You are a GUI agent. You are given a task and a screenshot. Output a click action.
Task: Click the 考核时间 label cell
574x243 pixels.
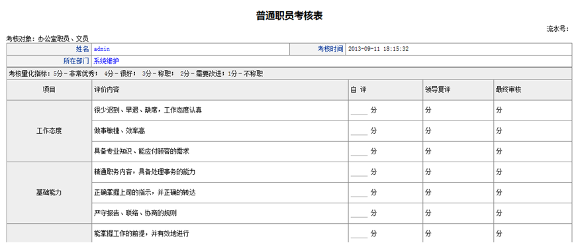[x=317, y=49]
